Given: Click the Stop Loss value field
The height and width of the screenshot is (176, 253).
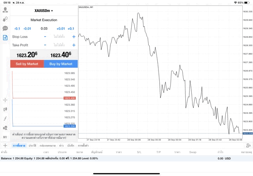Looking at the screenshot, I should click(59, 37).
